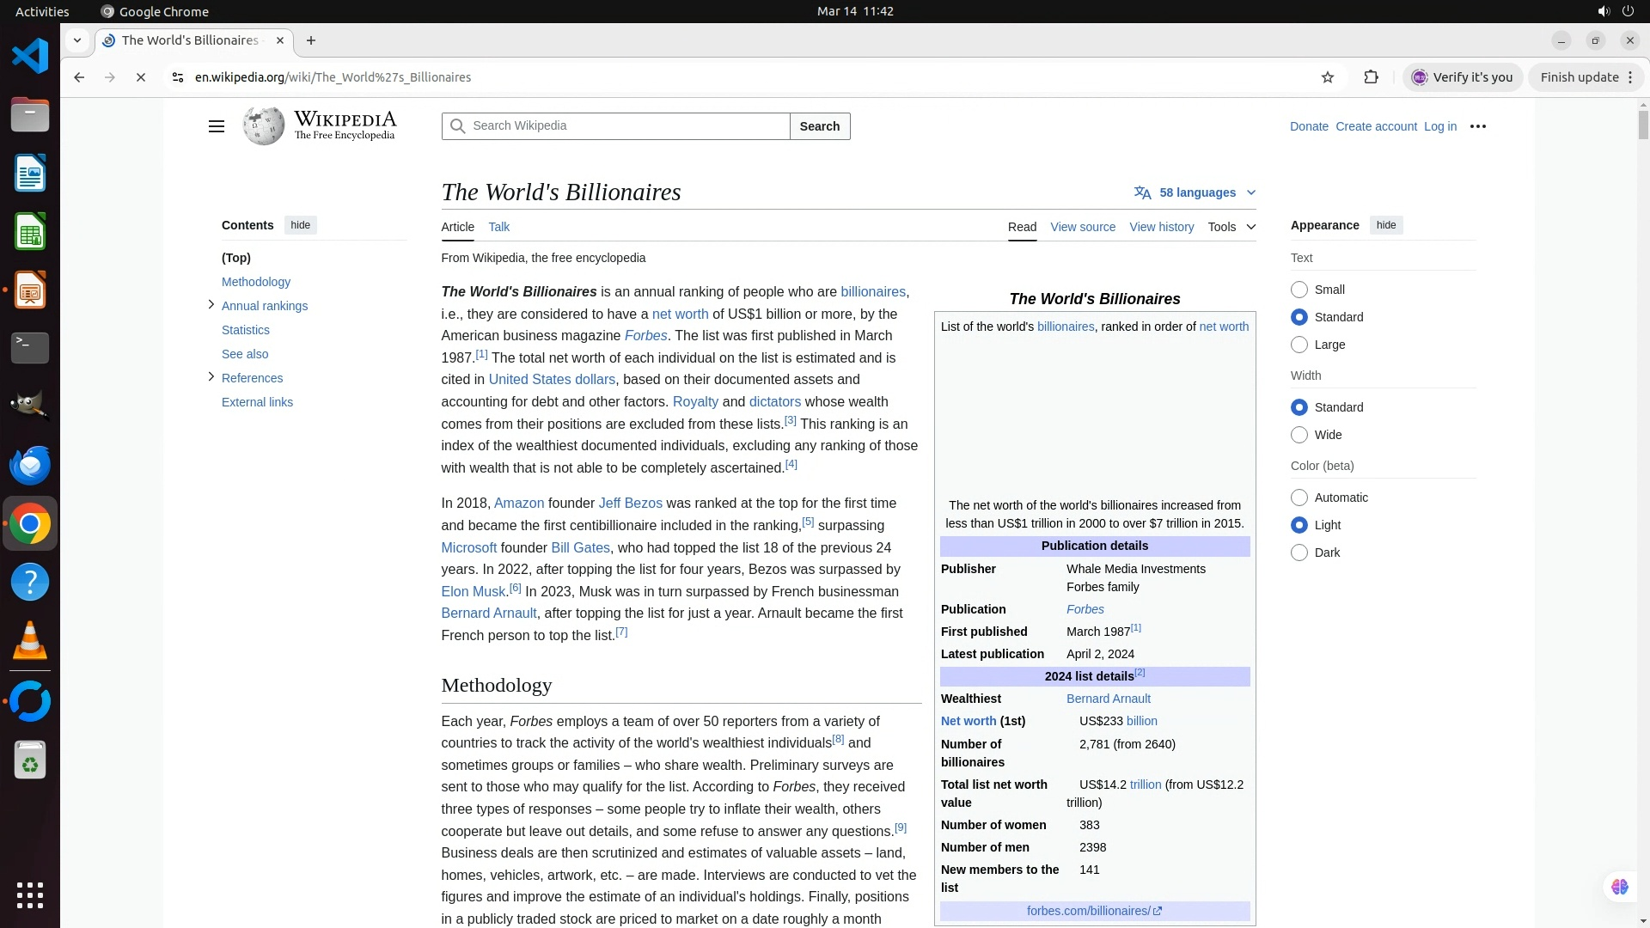Screen dimensions: 1650x928
Task: Click the browser back arrow
Action: click(79, 77)
